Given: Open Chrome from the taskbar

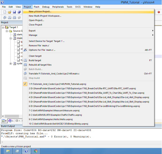Looking at the screenshot, I should pyautogui.click(x=36, y=151).
